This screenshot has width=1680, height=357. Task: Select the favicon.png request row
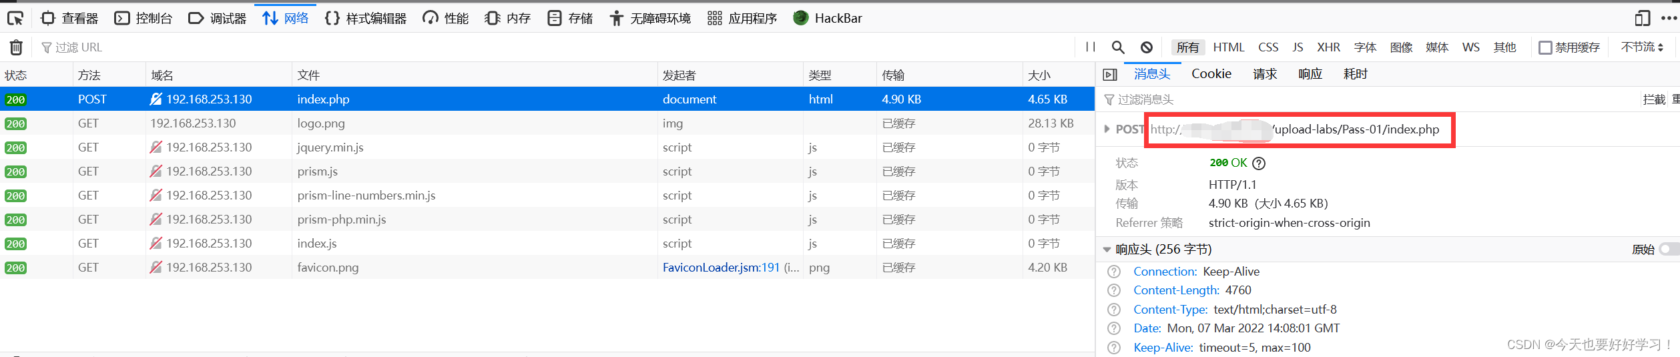point(547,267)
